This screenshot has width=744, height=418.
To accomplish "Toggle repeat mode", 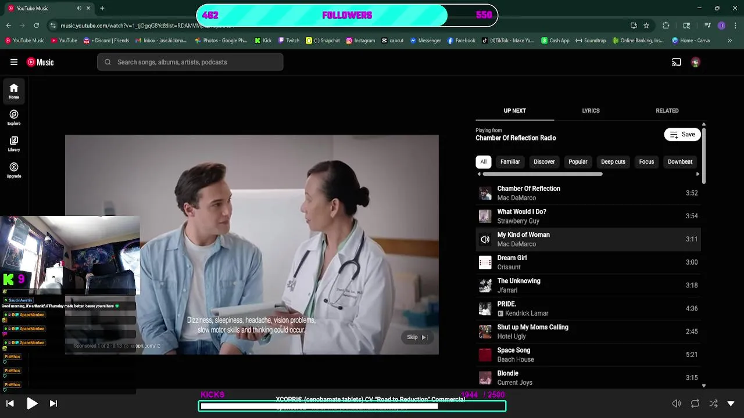I will point(695,403).
